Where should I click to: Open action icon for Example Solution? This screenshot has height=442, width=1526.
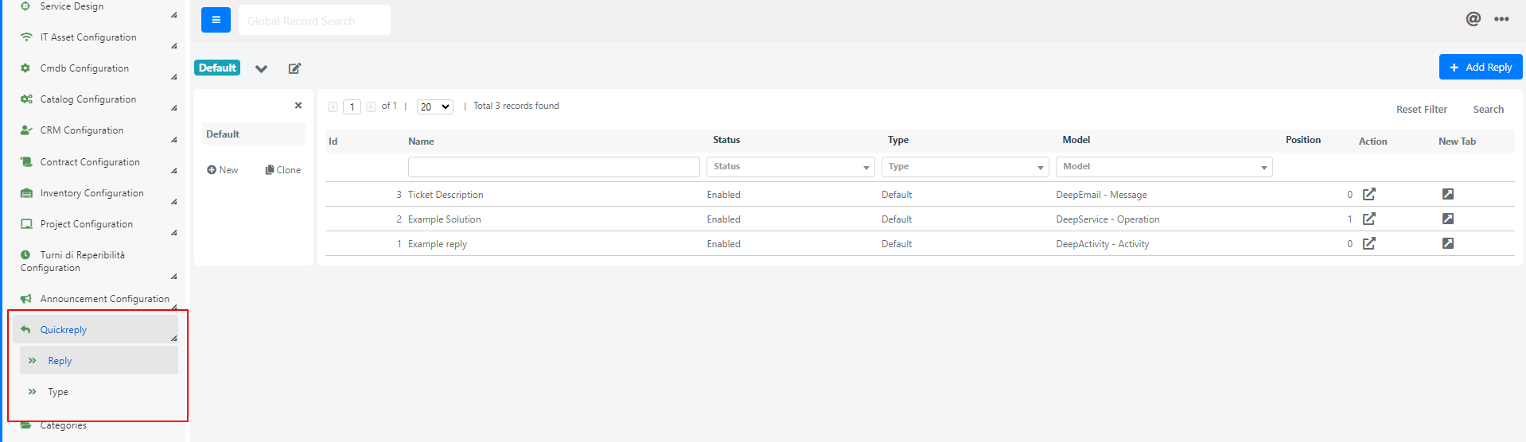point(1369,219)
